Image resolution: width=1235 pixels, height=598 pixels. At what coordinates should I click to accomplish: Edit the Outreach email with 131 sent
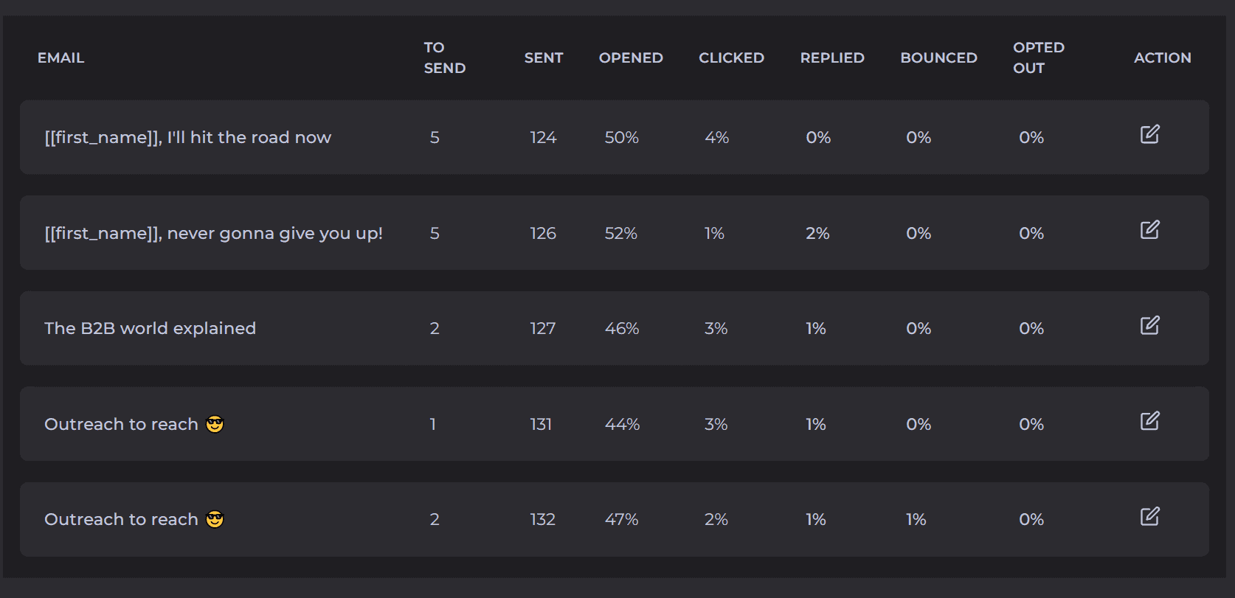[x=1149, y=421]
